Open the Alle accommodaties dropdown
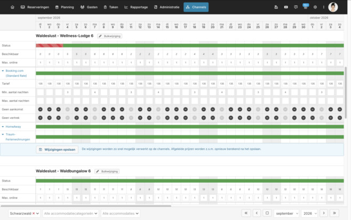The image size is (351, 220). (121, 214)
